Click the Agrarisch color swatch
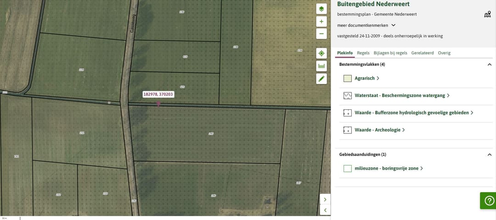This screenshot has height=220, width=496. point(348,78)
